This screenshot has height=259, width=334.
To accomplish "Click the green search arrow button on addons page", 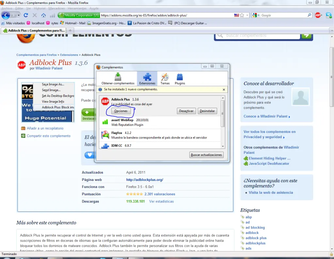I will pos(306,36).
